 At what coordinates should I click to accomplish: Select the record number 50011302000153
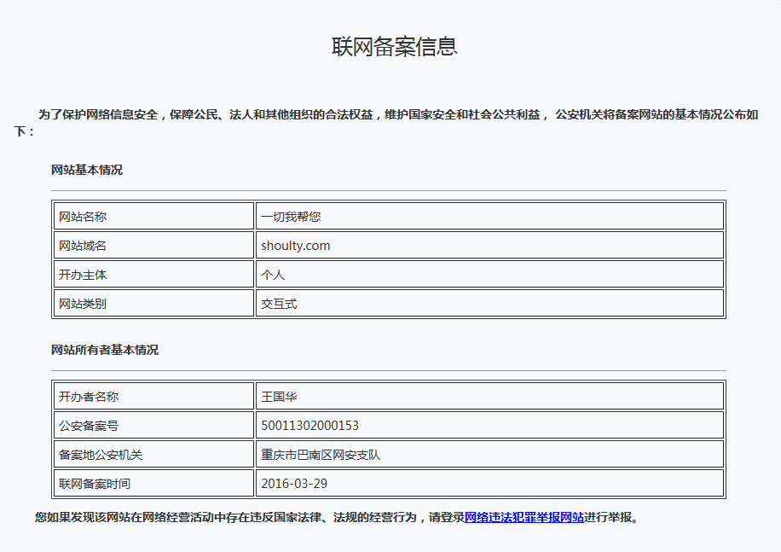pos(310,426)
